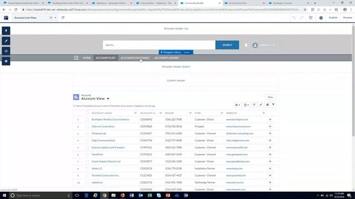Click the Windows taskbar search box
This screenshot has width=355, height=199.
click(40, 195)
